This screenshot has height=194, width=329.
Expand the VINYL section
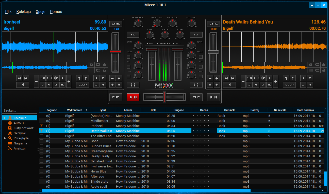click(177, 44)
